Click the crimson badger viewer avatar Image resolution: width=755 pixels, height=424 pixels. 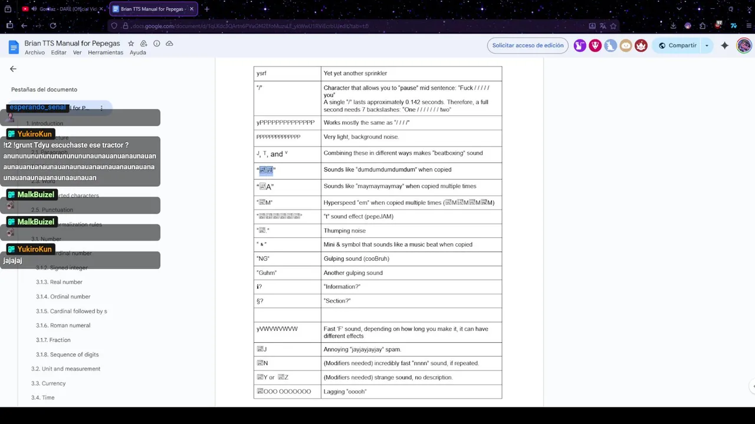[x=595, y=45]
